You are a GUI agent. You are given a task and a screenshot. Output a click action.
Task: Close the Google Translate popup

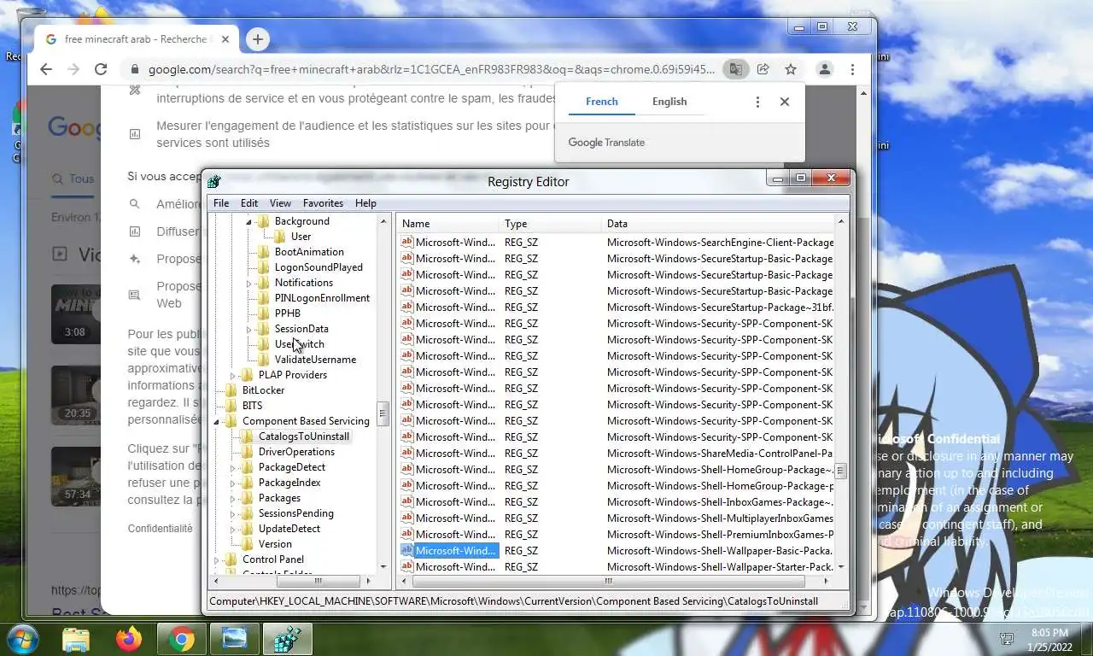coord(785,102)
